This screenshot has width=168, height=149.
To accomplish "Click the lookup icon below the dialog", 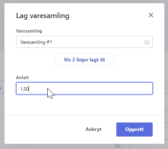I will tap(118, 146).
